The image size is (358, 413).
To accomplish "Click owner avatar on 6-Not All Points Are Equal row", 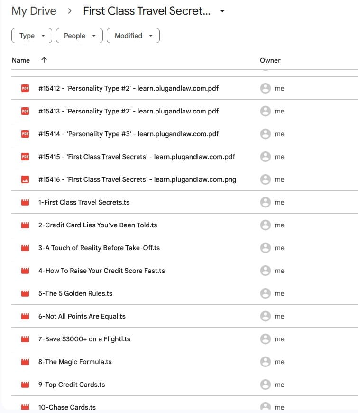I will click(x=266, y=316).
